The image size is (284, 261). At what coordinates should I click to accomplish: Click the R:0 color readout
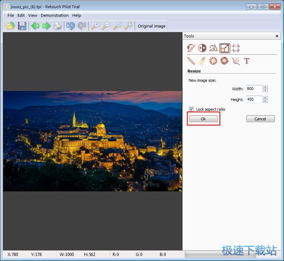[115, 255]
